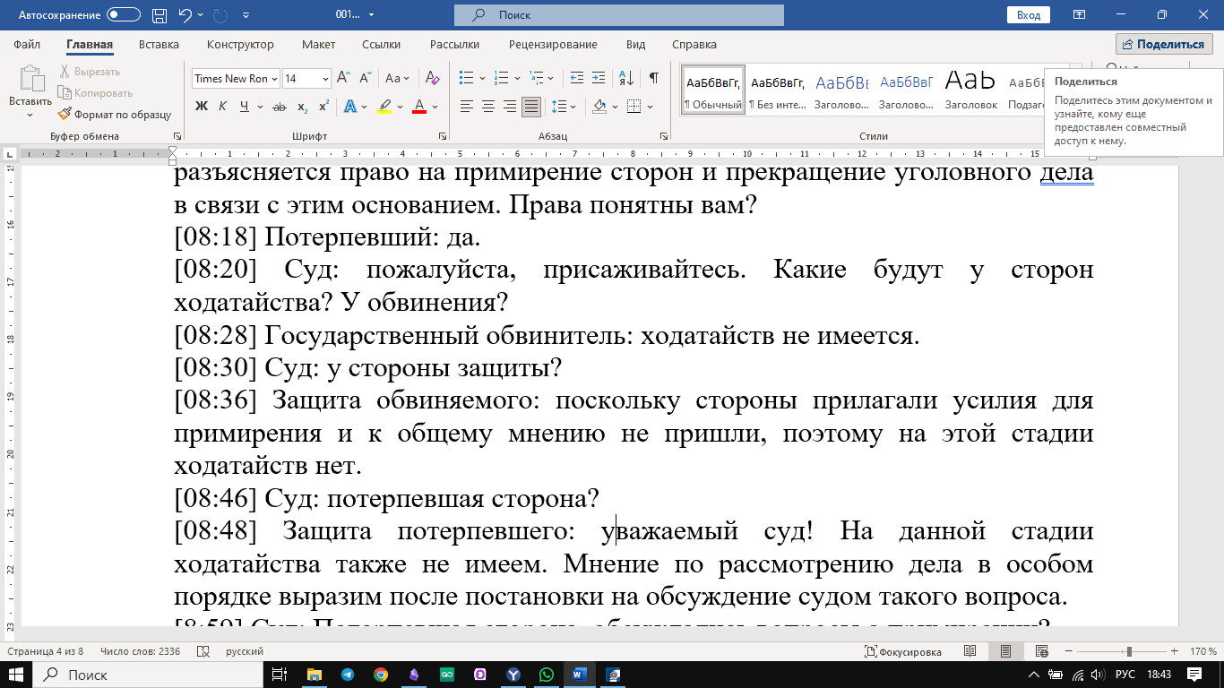Click the Format Painter (Формат по образцу)
This screenshot has width=1224, height=688.
pos(114,114)
